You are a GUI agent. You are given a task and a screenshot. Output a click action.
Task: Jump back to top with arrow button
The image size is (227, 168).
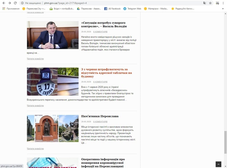(x=218, y=164)
